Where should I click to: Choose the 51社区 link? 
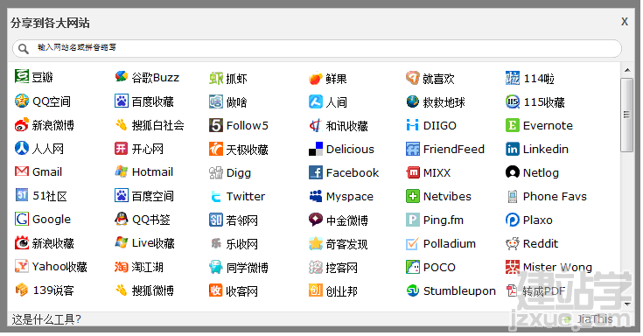coord(50,196)
